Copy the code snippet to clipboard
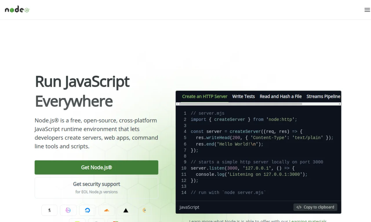Image resolution: width=371 pixels, height=222 pixels. 315,207
